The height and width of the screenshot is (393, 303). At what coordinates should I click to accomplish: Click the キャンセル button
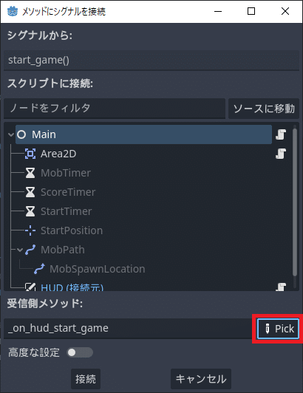[201, 379]
